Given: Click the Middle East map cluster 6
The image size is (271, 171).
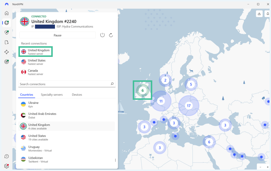Looking at the screenshot, I should point(209,142).
